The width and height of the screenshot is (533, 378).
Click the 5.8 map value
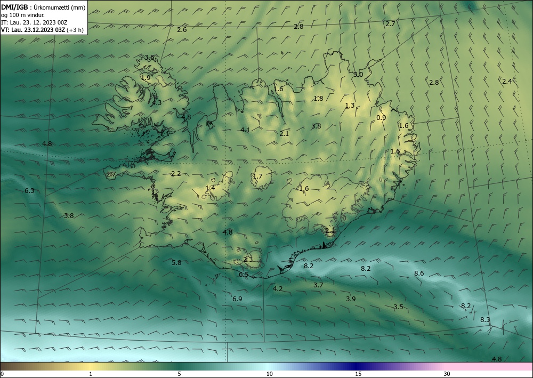[176, 262]
